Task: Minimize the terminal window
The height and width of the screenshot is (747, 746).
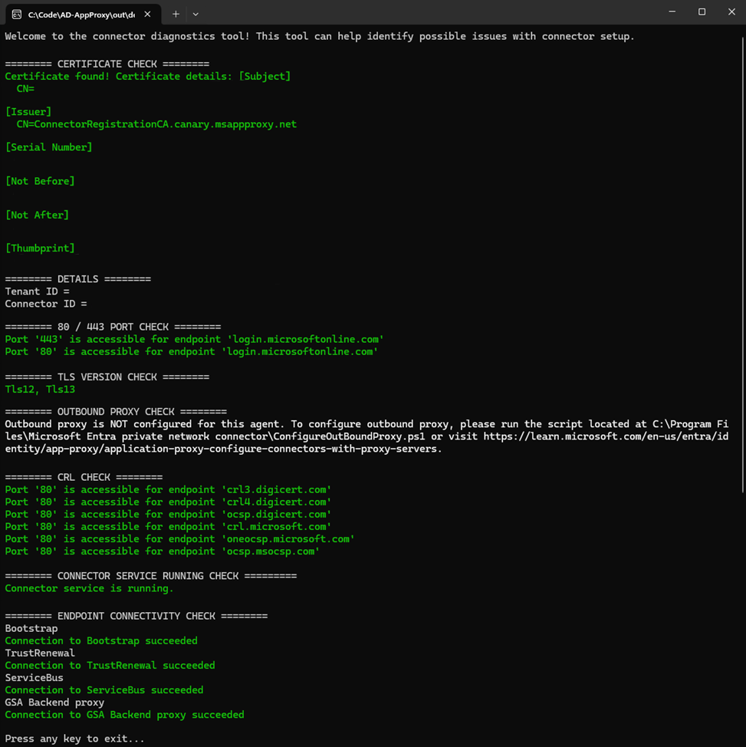Action: coord(672,12)
